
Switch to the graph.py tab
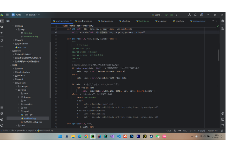pos(179,21)
